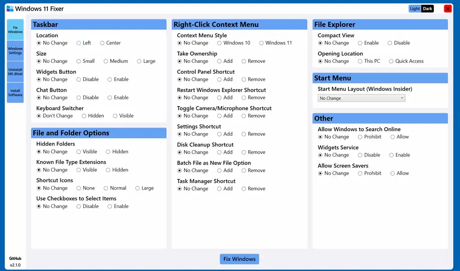Set Opening Location to This PC
The width and height of the screenshot is (460, 271).
coord(369,61)
